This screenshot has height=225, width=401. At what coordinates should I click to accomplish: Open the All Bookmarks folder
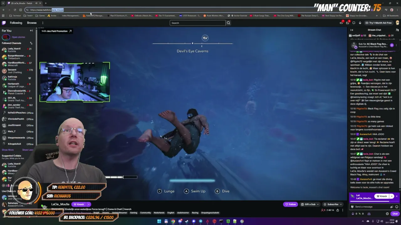[x=391, y=16]
